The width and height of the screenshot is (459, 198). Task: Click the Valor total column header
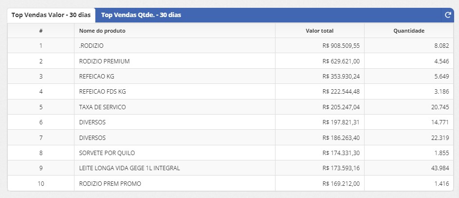[x=320, y=31]
